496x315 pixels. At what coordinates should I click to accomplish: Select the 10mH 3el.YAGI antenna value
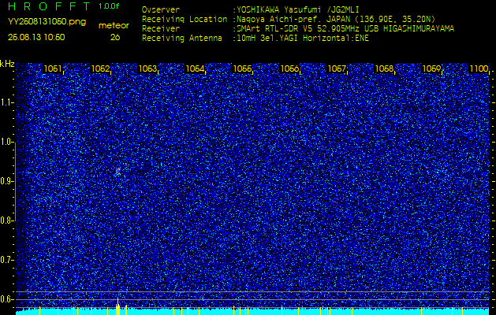(303, 39)
